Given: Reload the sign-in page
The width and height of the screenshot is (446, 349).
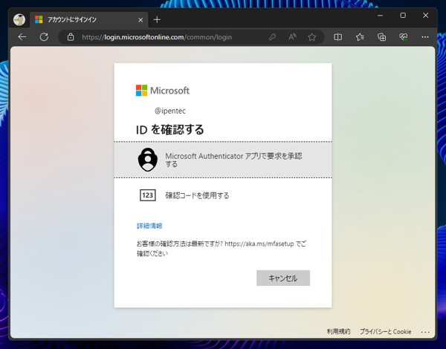Looking at the screenshot, I should point(44,37).
